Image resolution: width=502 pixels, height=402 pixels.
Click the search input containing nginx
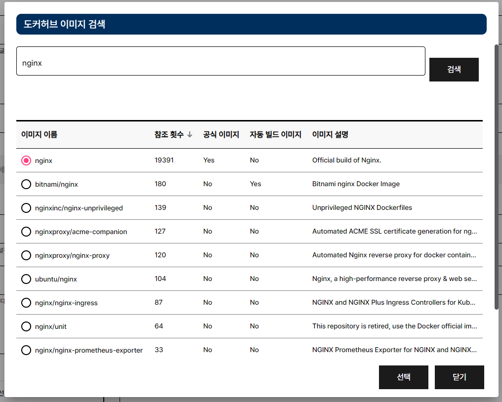220,61
